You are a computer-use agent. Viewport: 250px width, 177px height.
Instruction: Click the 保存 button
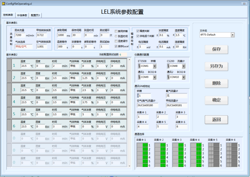coord(216,49)
